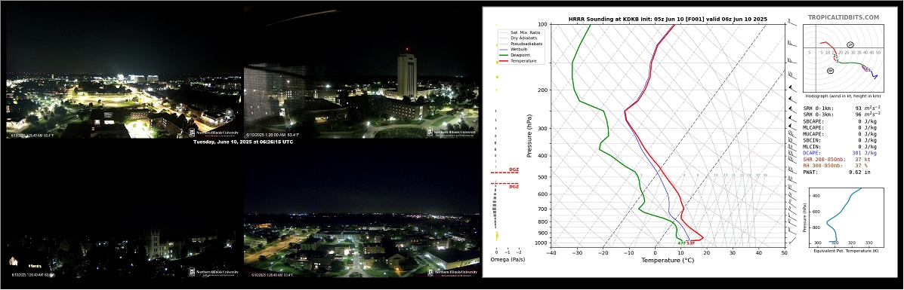Click the green 47°F surface dewpoint label
Viewport: 904px width, 290px height.
681,243
